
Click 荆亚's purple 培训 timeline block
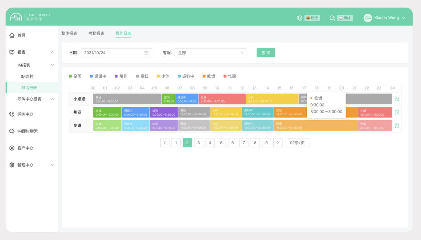[x=164, y=112]
